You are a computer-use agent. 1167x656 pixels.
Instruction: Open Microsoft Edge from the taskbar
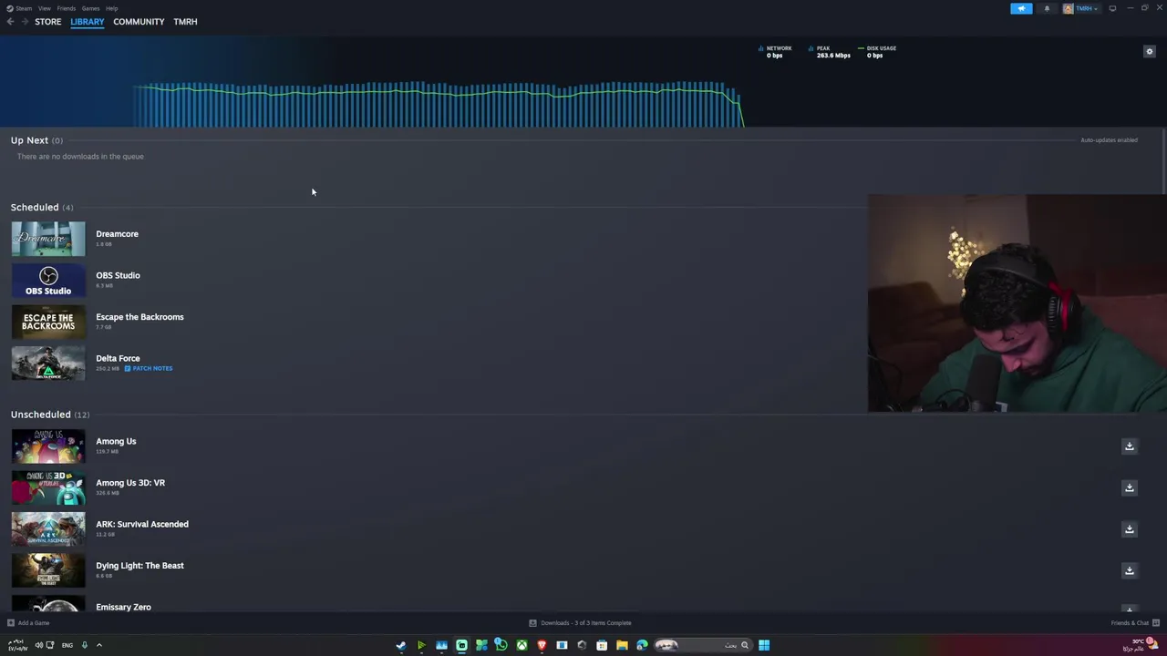(x=642, y=645)
